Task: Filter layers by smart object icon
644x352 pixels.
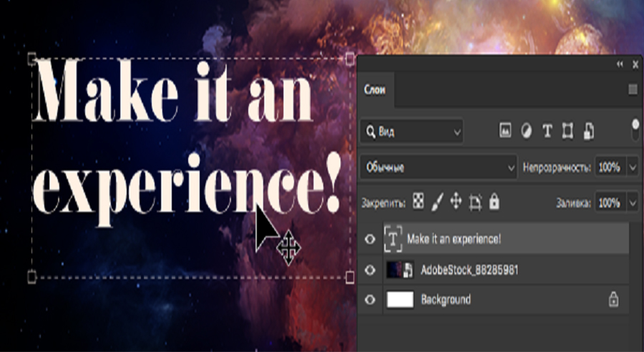Action: click(589, 131)
